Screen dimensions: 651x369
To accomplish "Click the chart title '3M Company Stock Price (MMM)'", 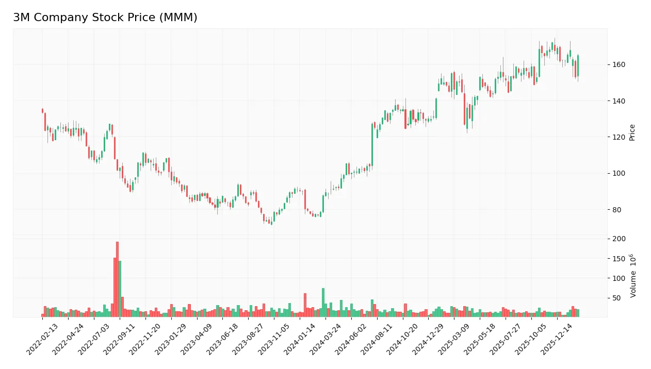I will tap(106, 17).
